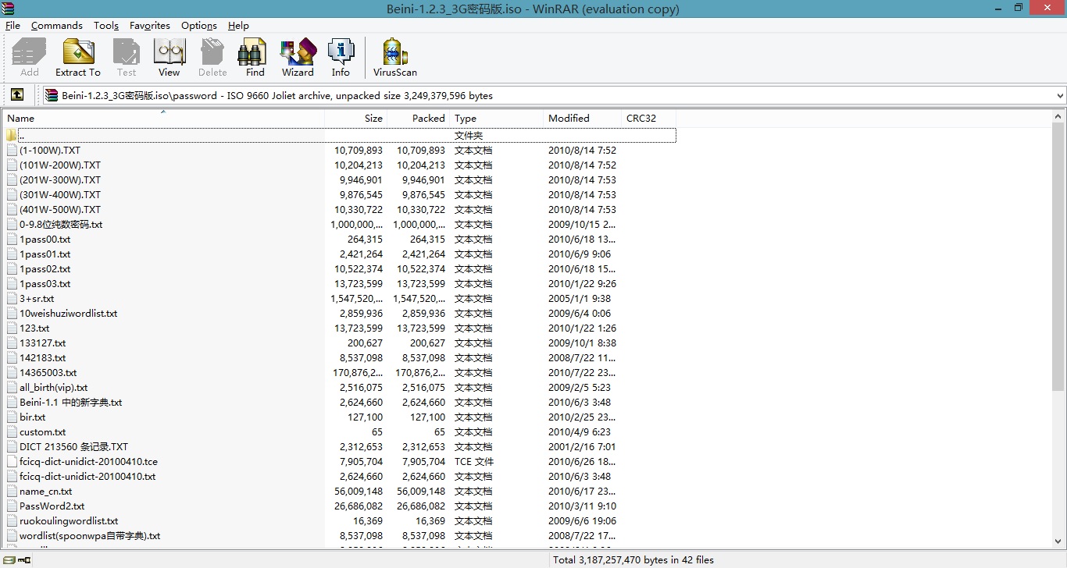Expand the archive path dropdown
Image resolution: width=1067 pixels, height=568 pixels.
pyautogui.click(x=1060, y=96)
